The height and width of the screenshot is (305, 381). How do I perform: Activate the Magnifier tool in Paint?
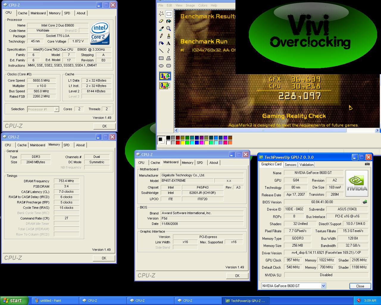pos(169,29)
